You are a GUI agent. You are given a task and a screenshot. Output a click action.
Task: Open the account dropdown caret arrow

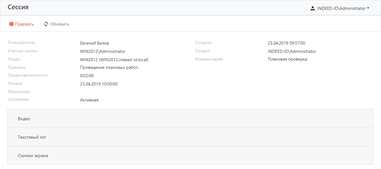pos(368,9)
